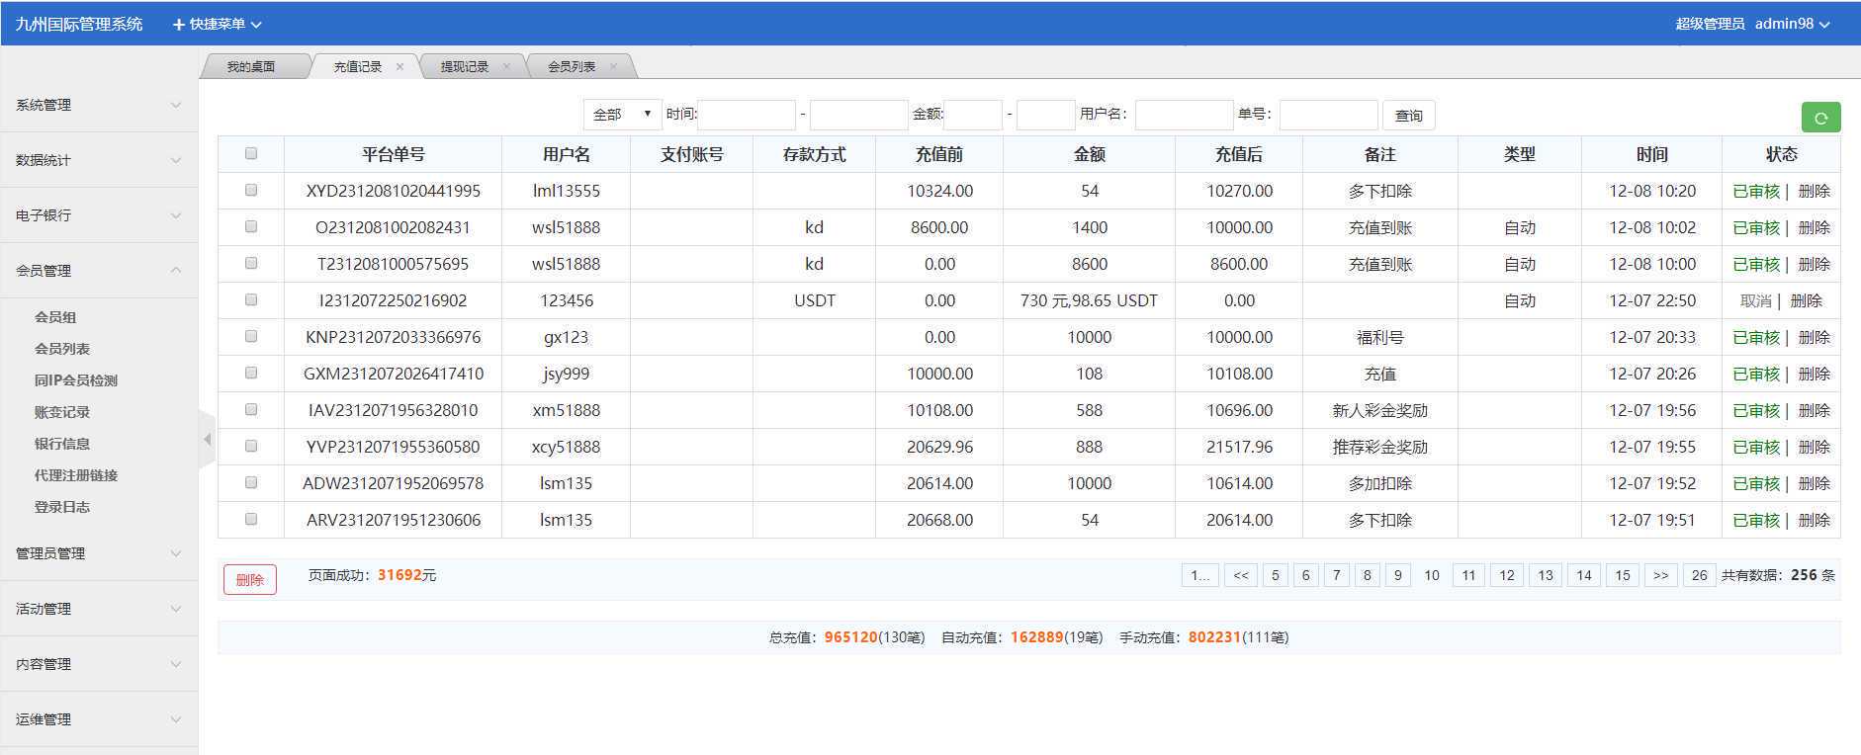Focus the end time input field

pyautogui.click(x=858, y=115)
